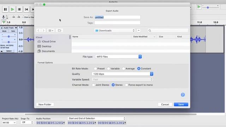
Task: Open the Snap-To Off dropdown
Action: 27,122
